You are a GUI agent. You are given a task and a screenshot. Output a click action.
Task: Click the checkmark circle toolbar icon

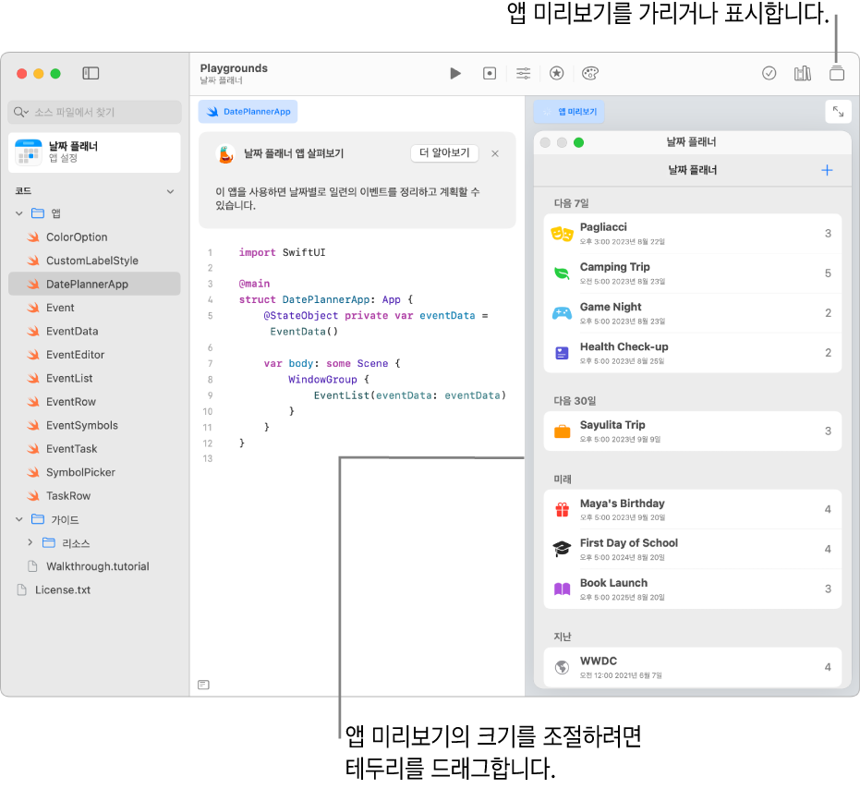point(769,73)
